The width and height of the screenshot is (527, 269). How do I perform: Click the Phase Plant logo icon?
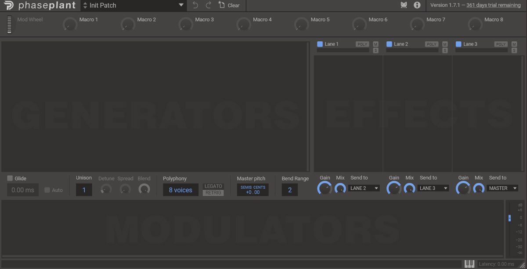pos(9,6)
